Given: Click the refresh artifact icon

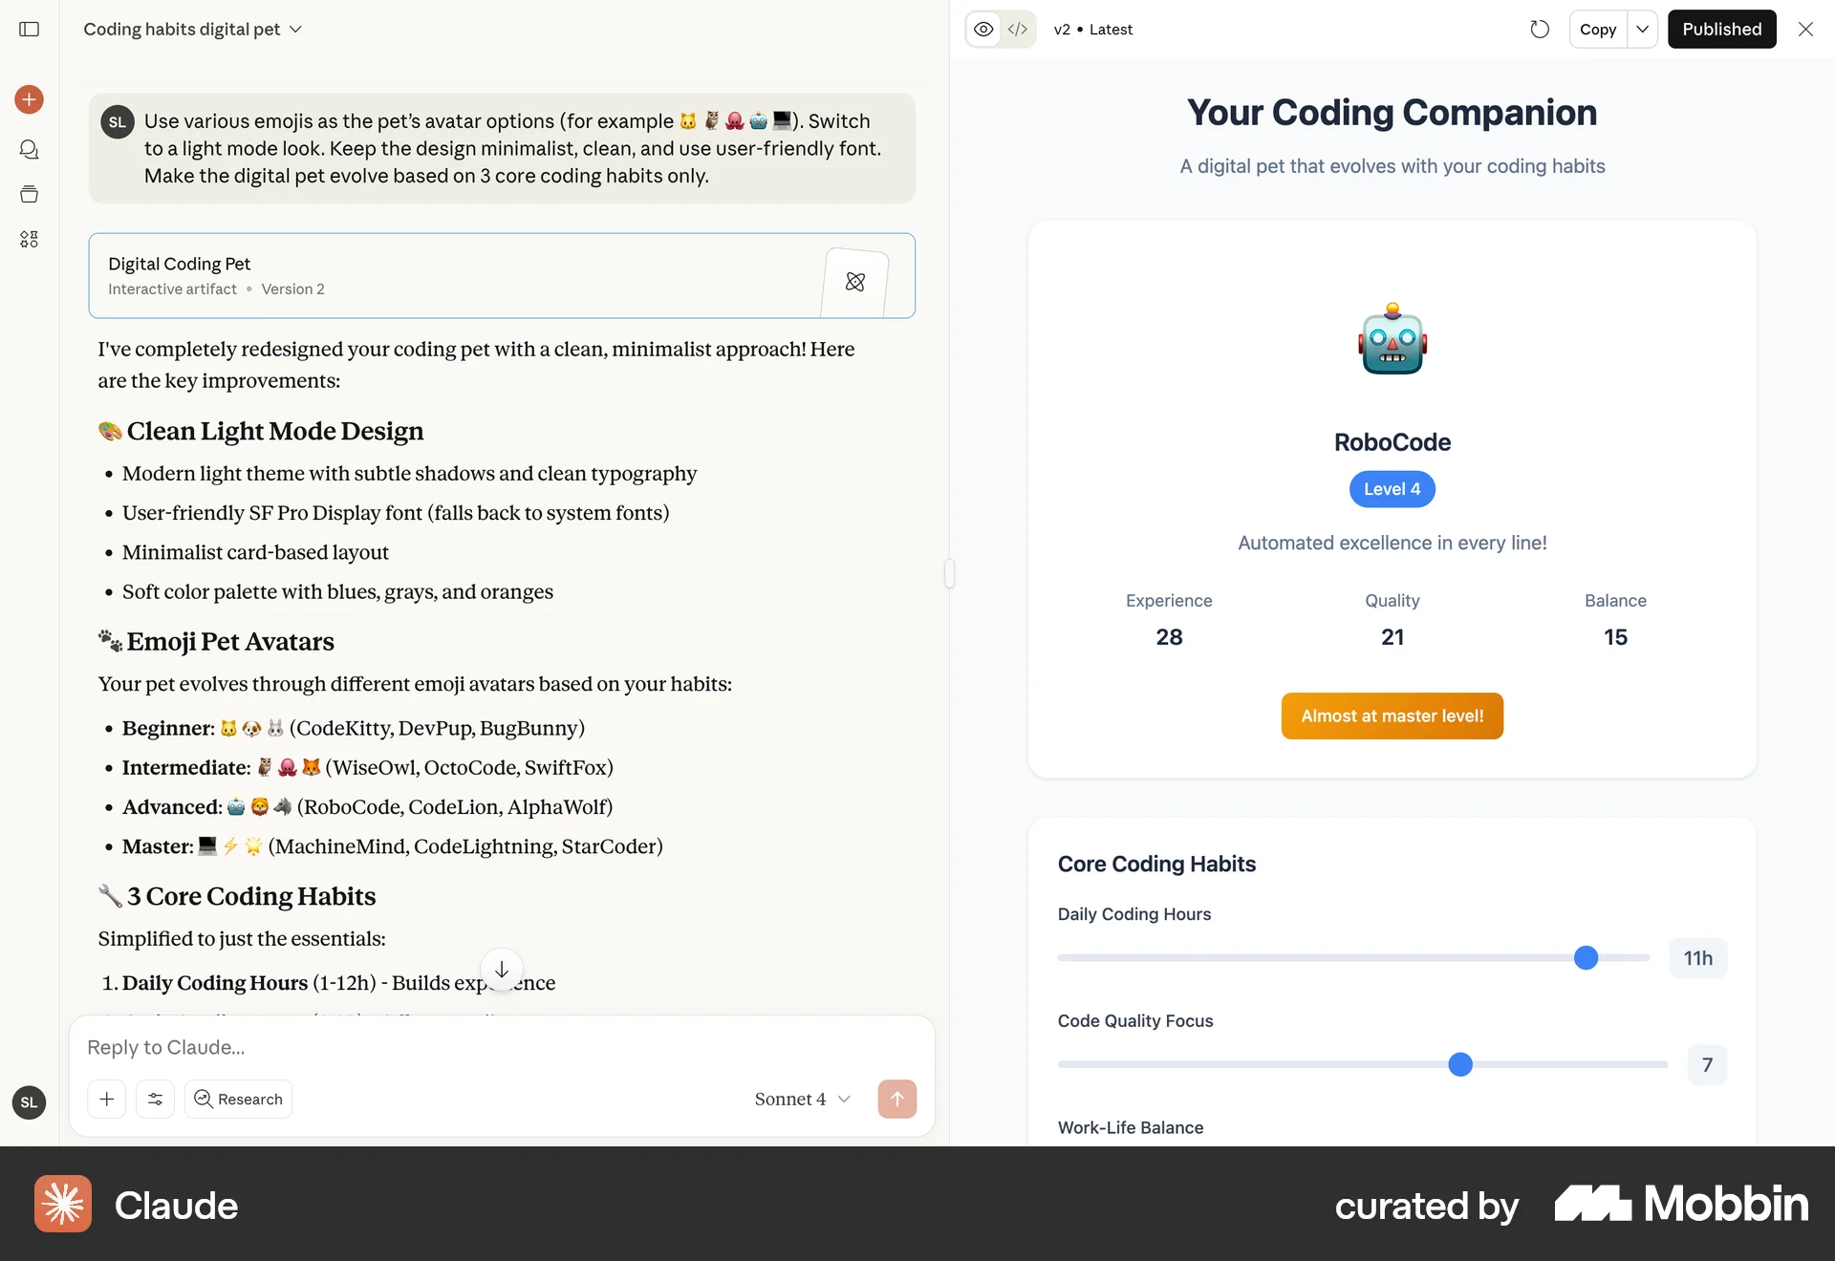Looking at the screenshot, I should (1539, 30).
